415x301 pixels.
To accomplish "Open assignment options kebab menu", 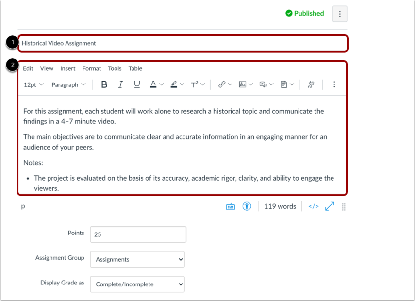I will (340, 14).
